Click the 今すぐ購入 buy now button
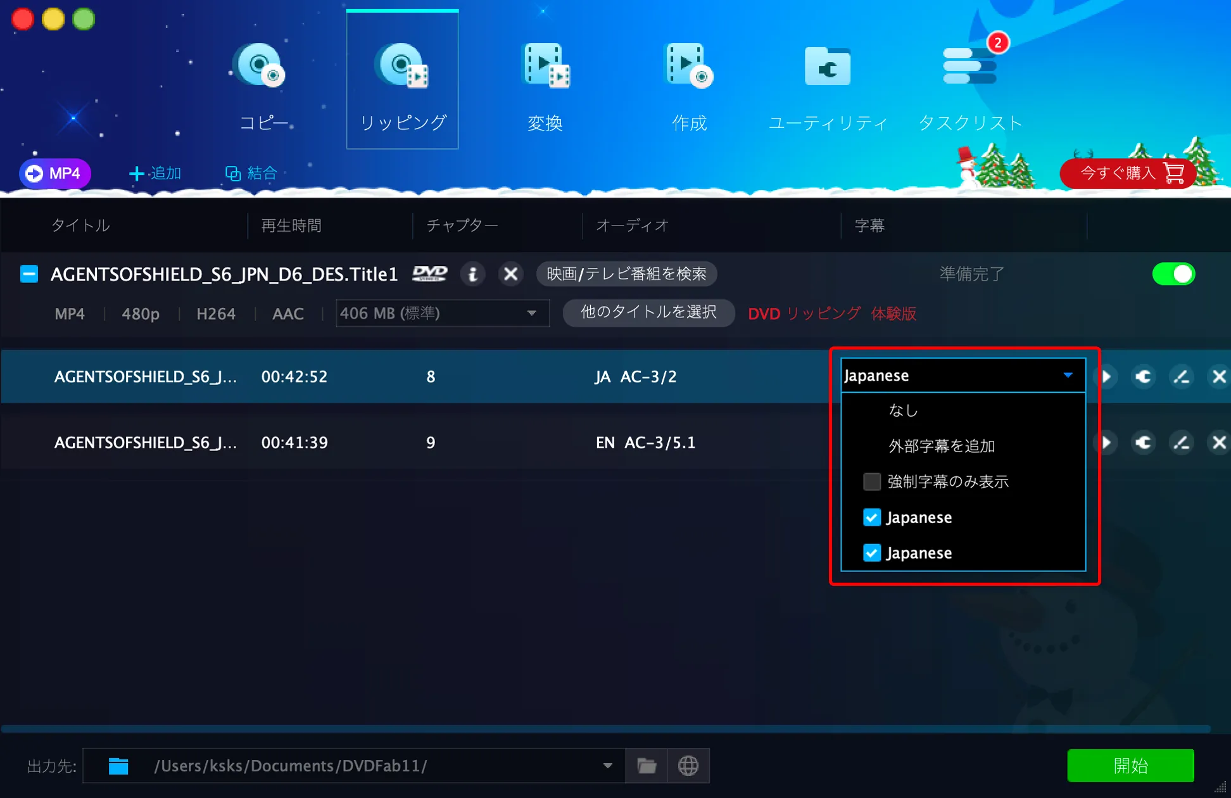Viewport: 1231px width, 798px height. point(1127,173)
